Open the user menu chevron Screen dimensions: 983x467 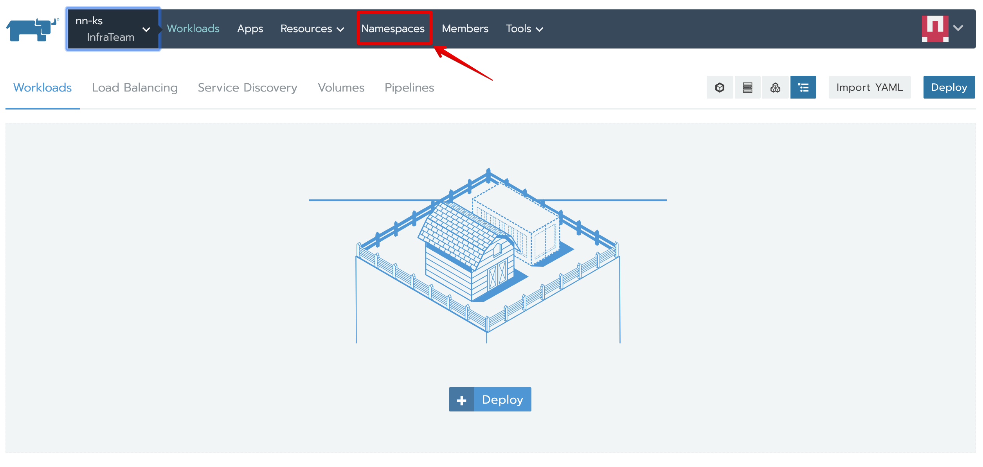(958, 28)
